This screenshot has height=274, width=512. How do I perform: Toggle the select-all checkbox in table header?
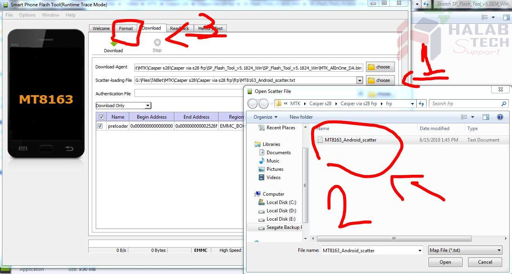coord(101,117)
